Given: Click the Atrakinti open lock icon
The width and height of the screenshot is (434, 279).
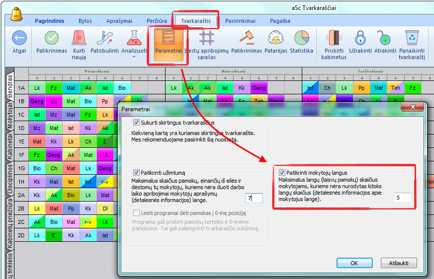Looking at the screenshot, I should [x=385, y=38].
